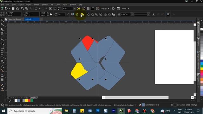The width and height of the screenshot is (203, 114).
Task: Select the Drop Shadow tool
Action: coord(2,76)
